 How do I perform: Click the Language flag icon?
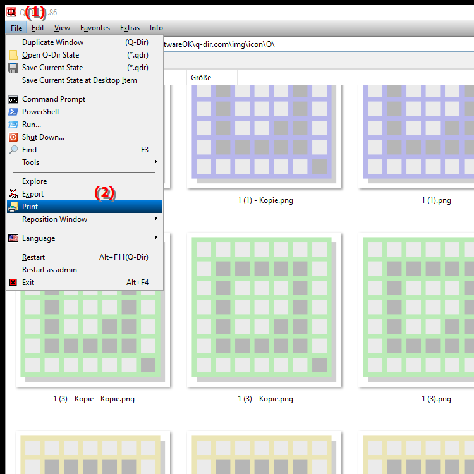pos(13,238)
